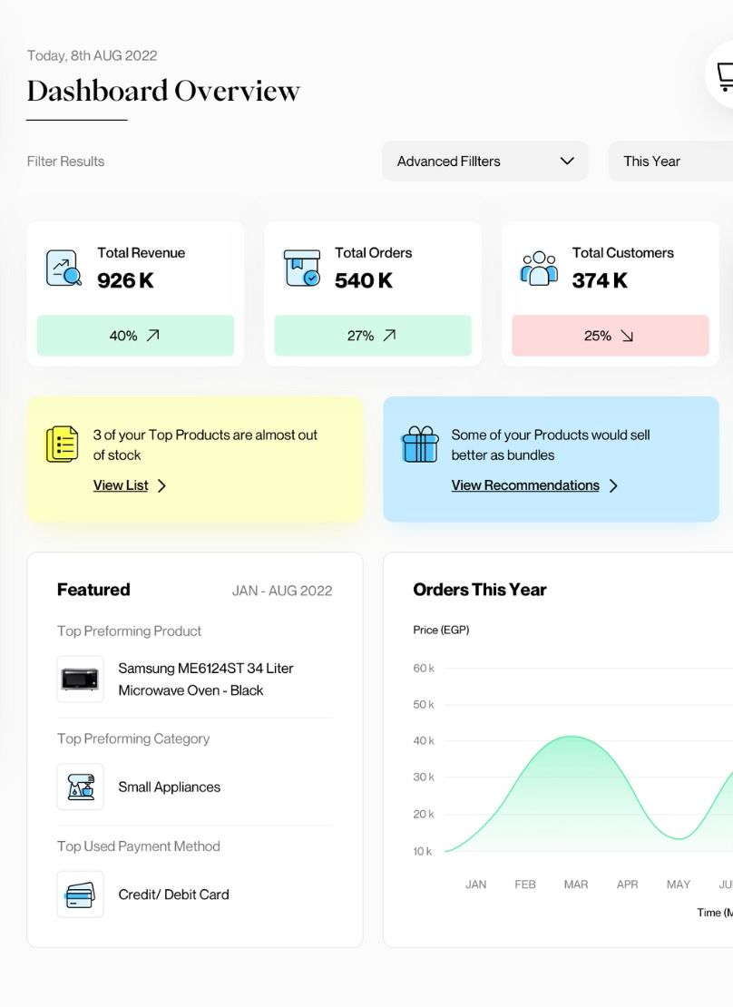Screen dimensions: 733x1007
Task: Click the Filter Results label
Action: [x=65, y=161]
